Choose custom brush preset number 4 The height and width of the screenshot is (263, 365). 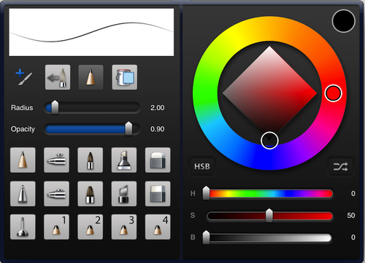point(158,227)
